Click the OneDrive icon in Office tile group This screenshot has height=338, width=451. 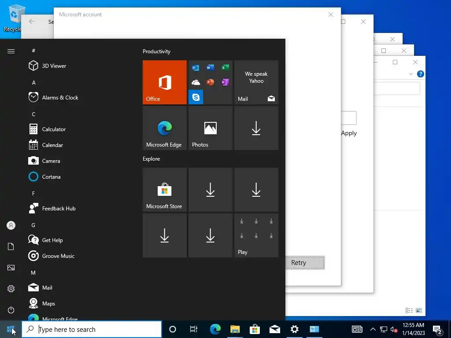[196, 82]
